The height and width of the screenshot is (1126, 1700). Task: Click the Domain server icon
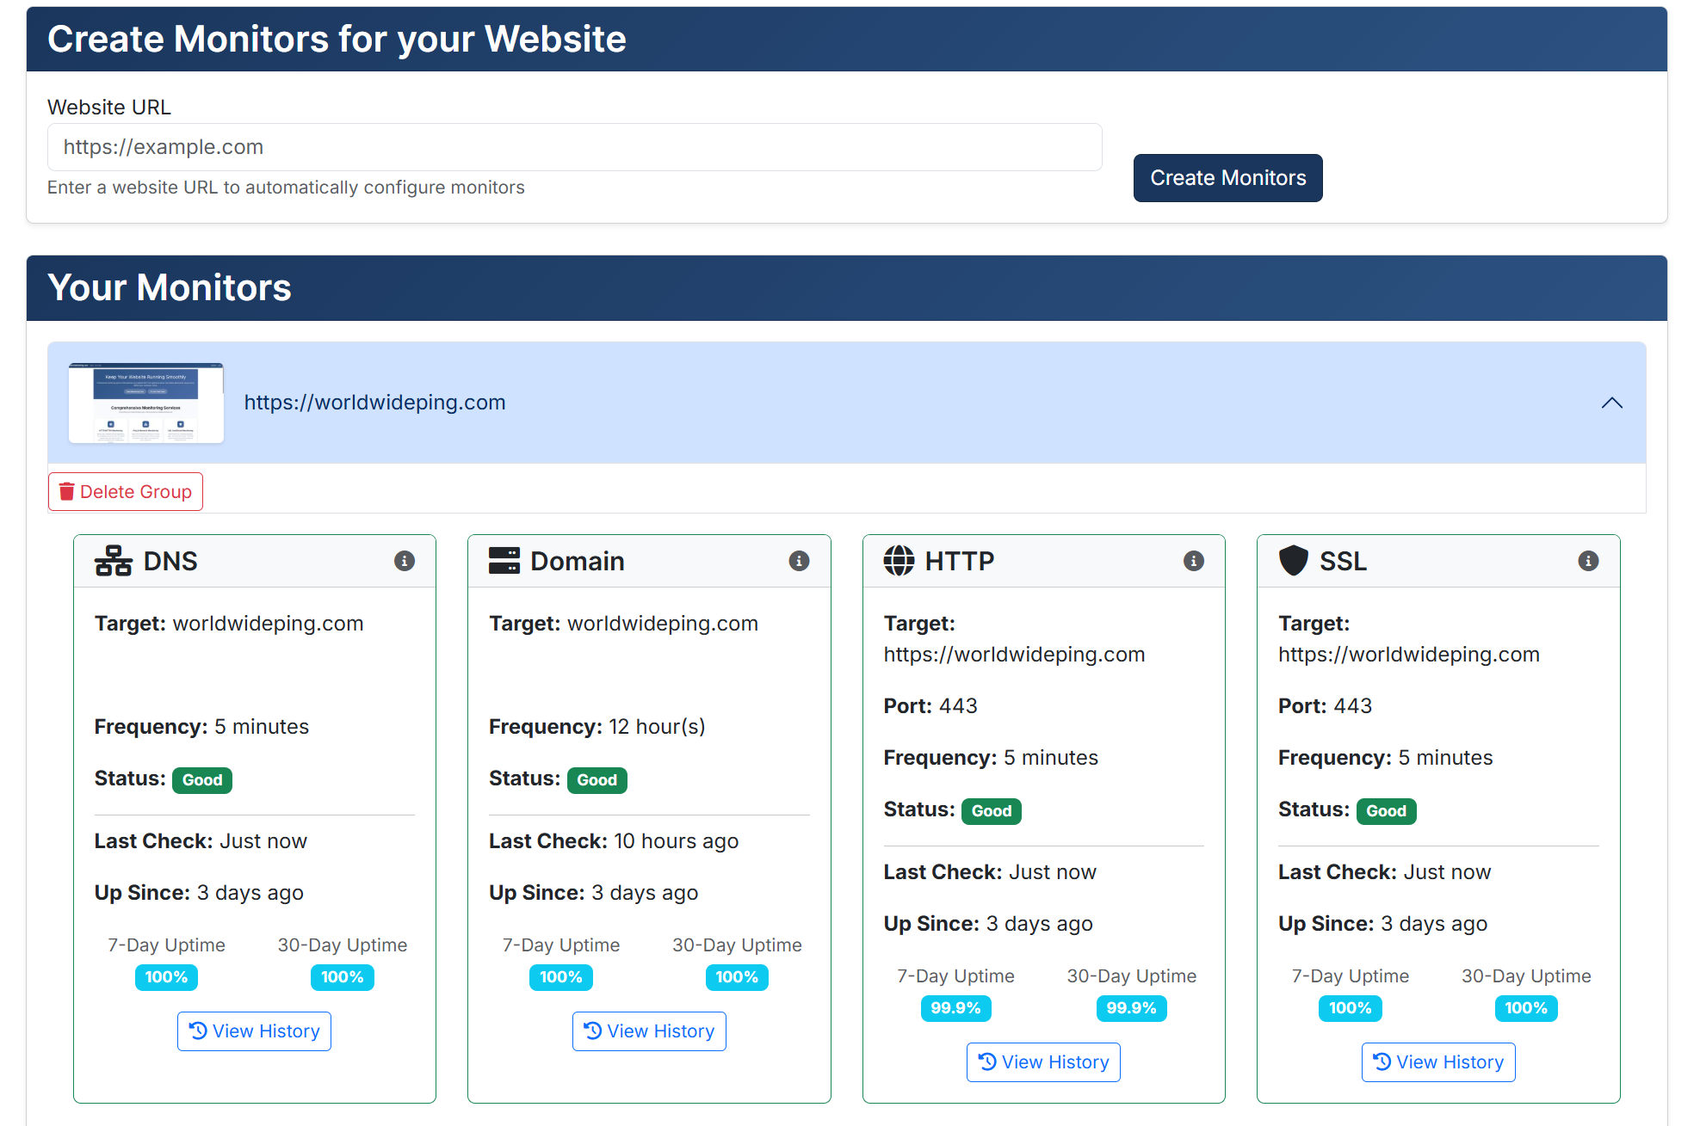(506, 560)
